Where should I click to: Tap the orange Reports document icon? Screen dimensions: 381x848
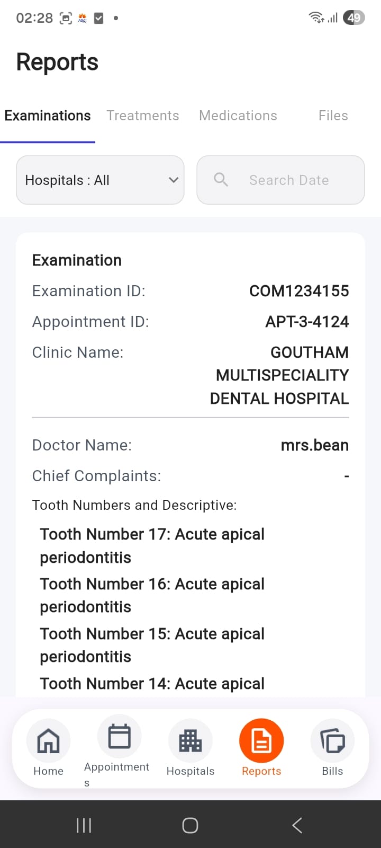click(261, 741)
